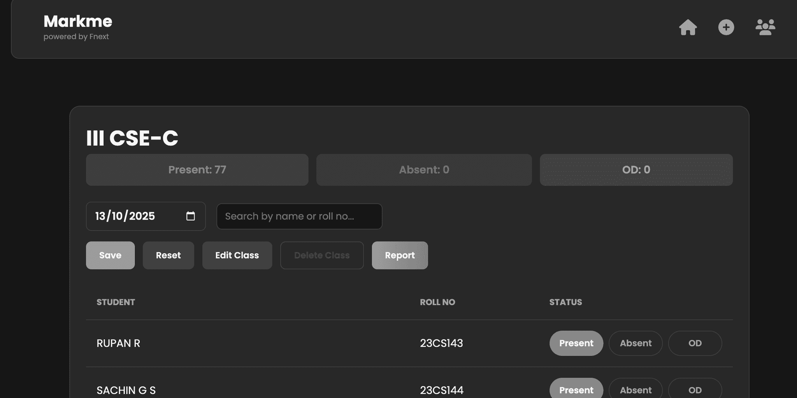
Task: Mark SACHIN G S as Absent
Action: click(x=635, y=389)
